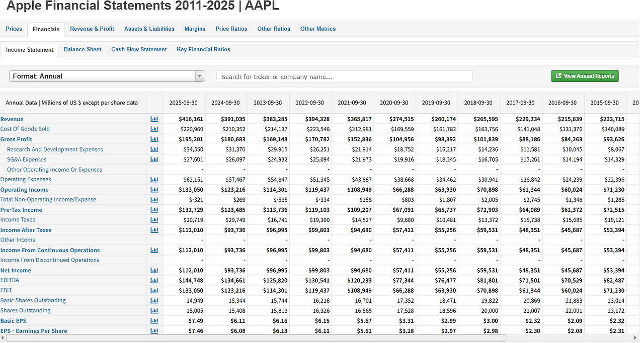Open chart icon for Operating Income row
644x343 pixels.
click(x=154, y=190)
